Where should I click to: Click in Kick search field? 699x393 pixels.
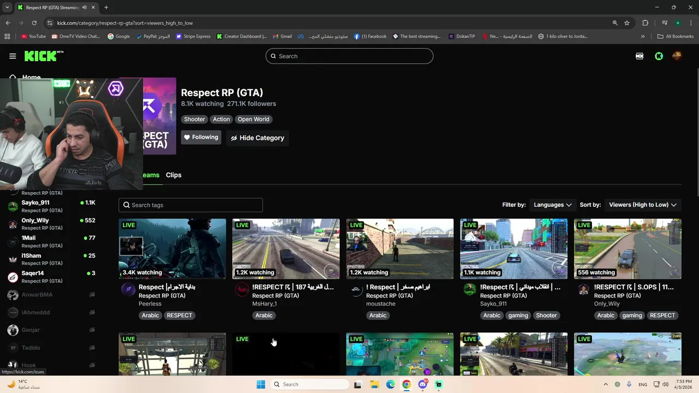point(349,56)
